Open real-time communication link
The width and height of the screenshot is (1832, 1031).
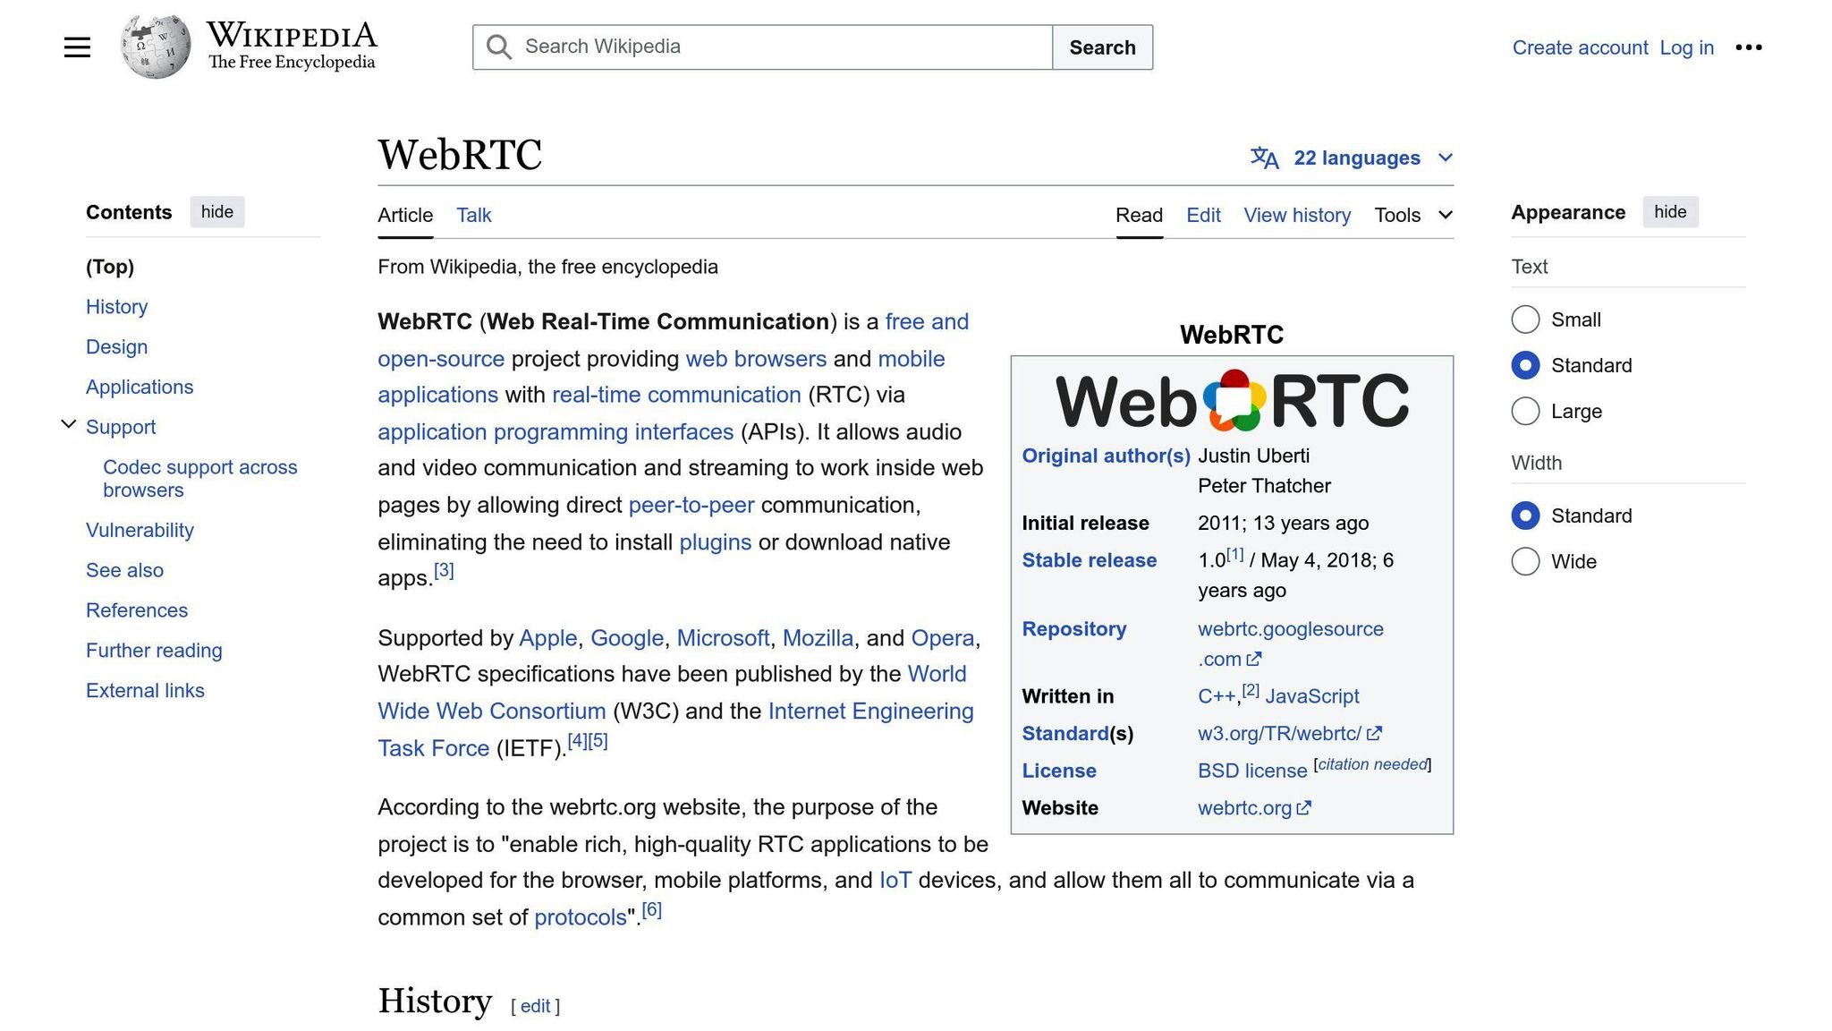pyautogui.click(x=676, y=395)
